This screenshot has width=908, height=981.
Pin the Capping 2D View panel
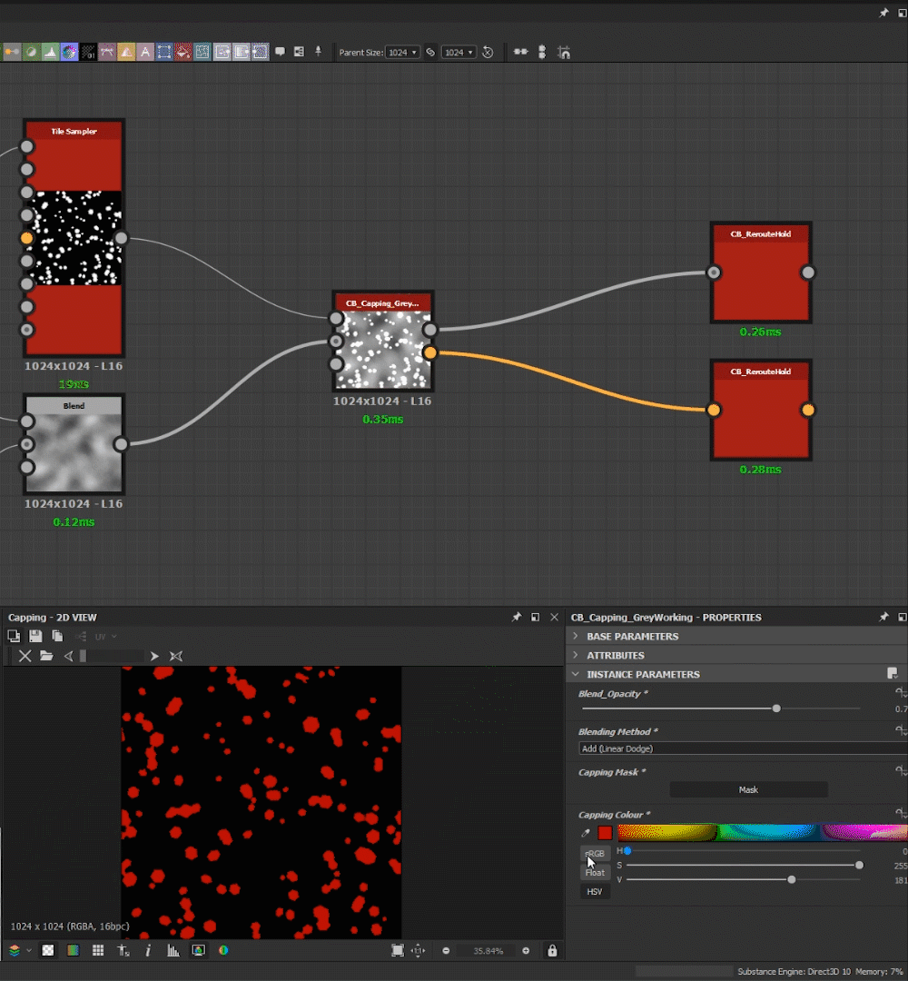coord(517,618)
